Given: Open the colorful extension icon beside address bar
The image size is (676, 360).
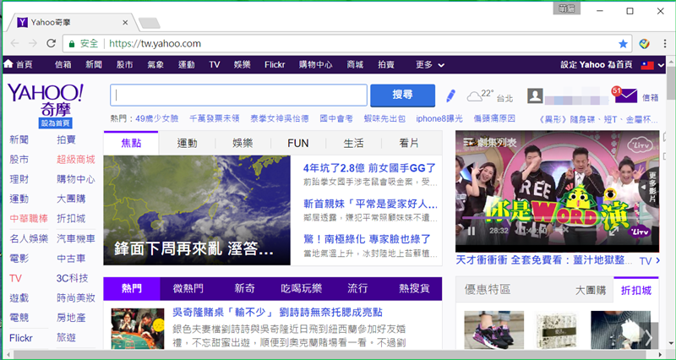Looking at the screenshot, I should [x=645, y=44].
